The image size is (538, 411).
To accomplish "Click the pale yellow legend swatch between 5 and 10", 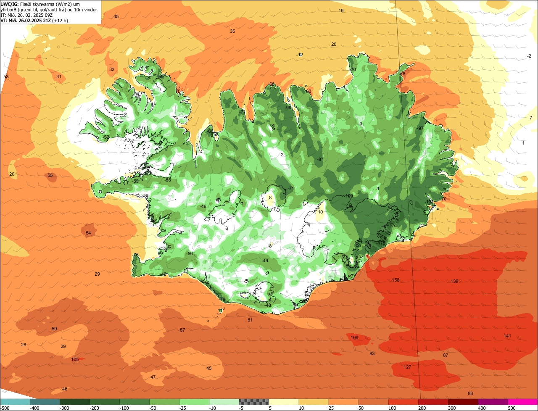I will point(284,402).
